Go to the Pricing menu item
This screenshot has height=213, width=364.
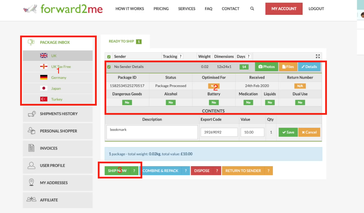click(161, 9)
